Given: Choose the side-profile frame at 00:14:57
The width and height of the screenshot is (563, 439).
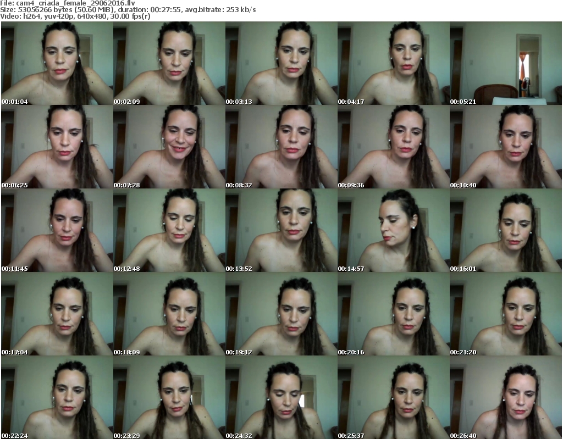Looking at the screenshot, I should [x=394, y=230].
